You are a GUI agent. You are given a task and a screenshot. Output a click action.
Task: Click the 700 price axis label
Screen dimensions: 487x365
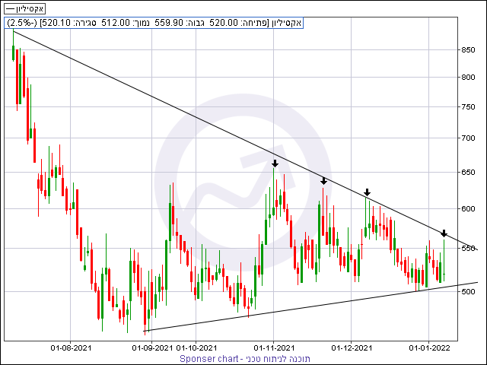468,138
